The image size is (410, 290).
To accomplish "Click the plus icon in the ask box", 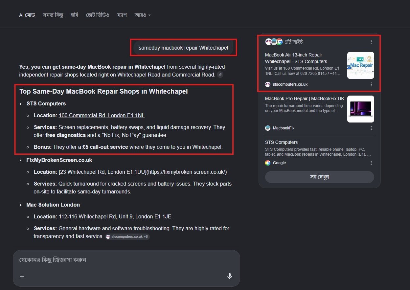I will coord(22,276).
